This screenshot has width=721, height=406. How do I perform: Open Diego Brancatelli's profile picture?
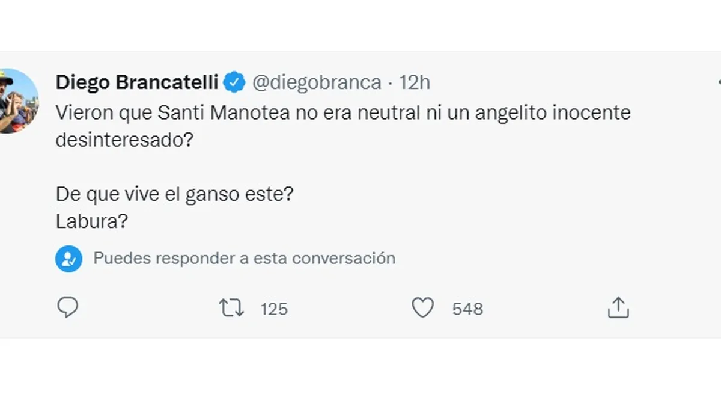click(x=18, y=101)
